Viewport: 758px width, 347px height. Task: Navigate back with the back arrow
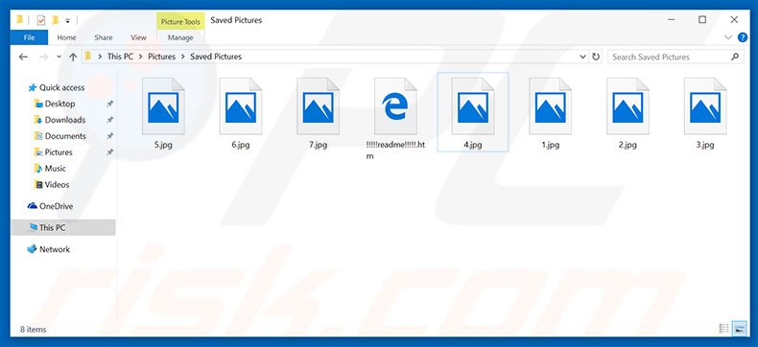[23, 57]
